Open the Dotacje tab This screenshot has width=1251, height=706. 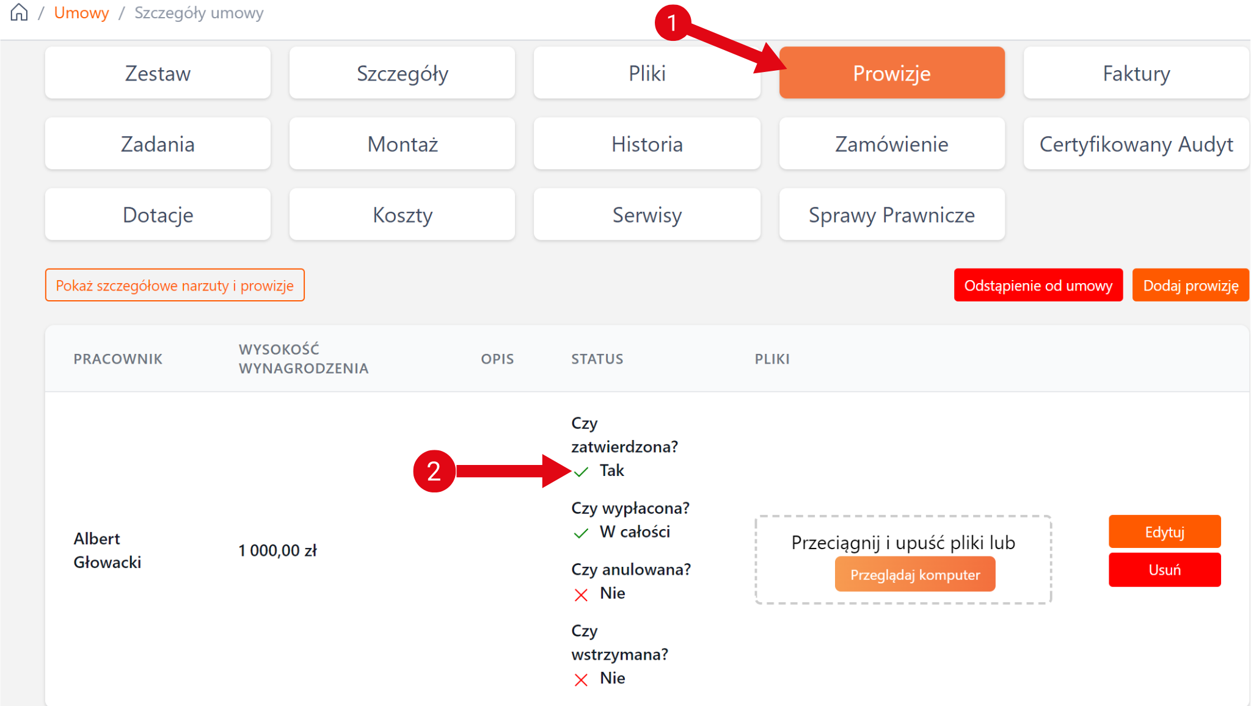coord(158,215)
